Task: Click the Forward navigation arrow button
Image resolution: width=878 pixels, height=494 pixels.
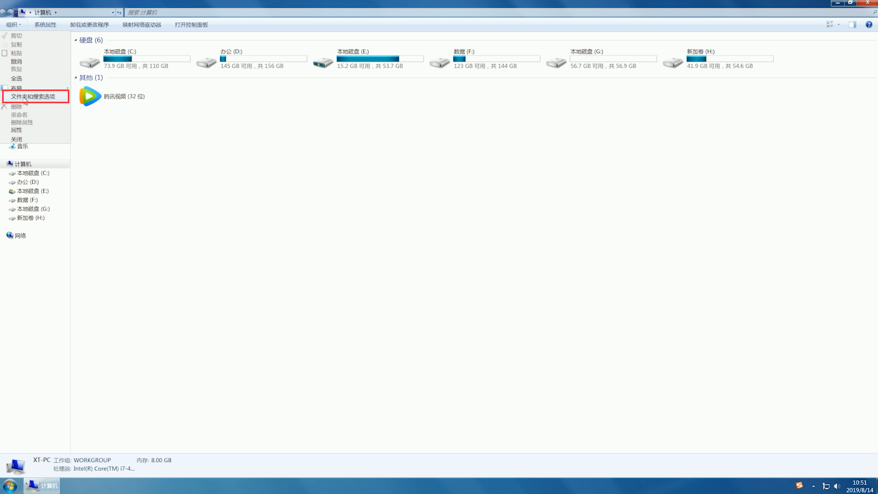Action: tap(10, 12)
